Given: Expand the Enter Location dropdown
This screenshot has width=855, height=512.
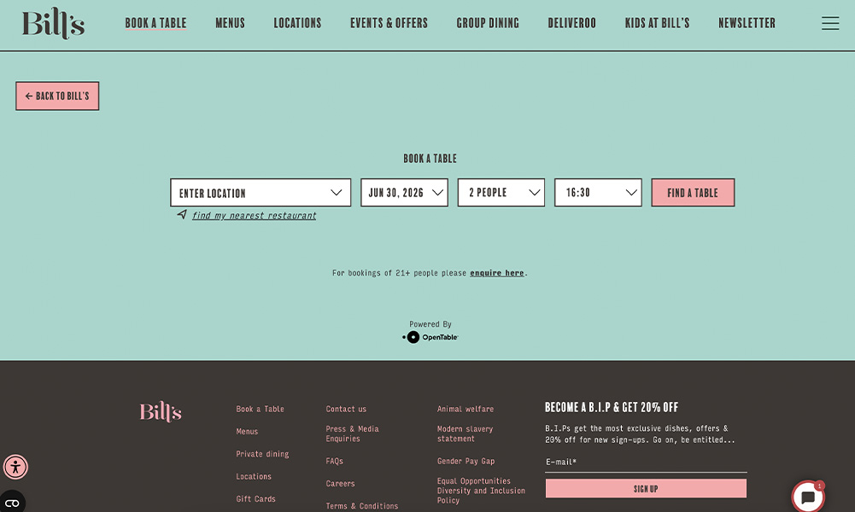Looking at the screenshot, I should point(261,192).
